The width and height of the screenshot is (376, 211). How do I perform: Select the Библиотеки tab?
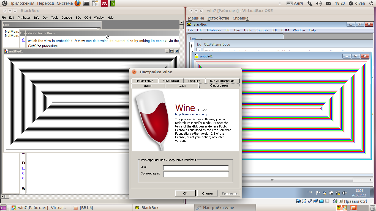point(171,81)
